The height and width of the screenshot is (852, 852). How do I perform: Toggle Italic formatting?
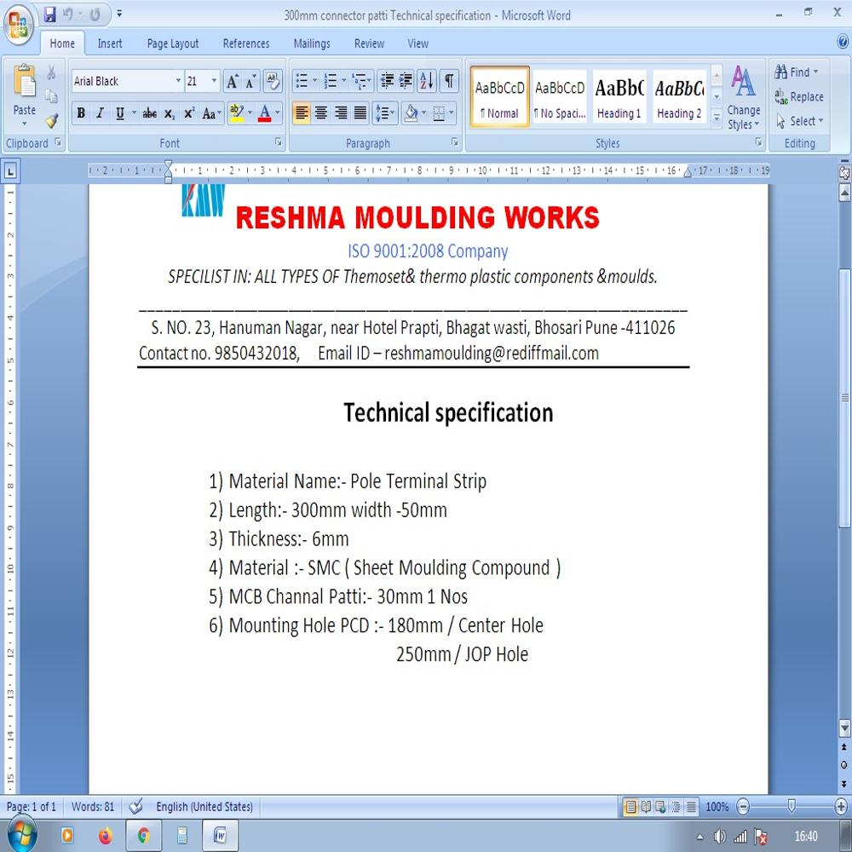[100, 113]
